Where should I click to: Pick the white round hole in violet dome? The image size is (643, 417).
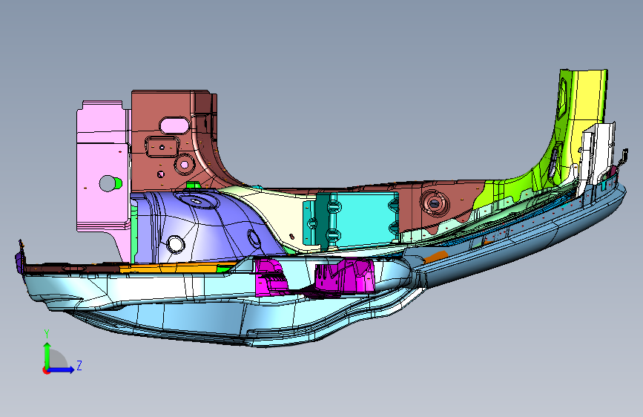point(176,244)
